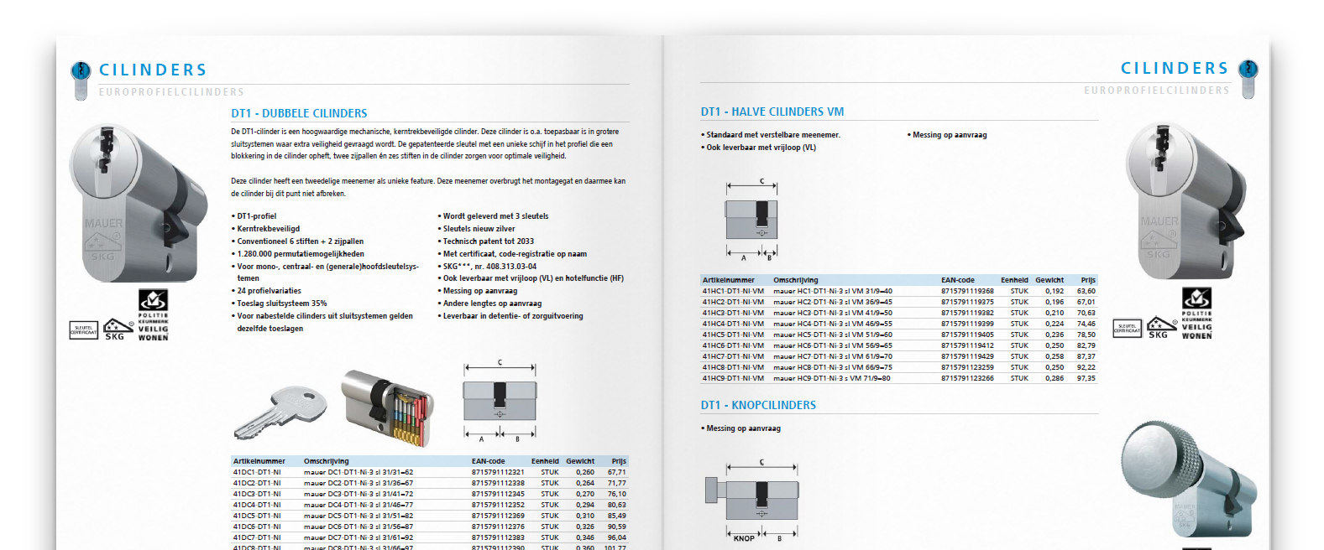Image resolution: width=1324 pixels, height=550 pixels.
Task: Select article number 41DC7-DT1-NI
Action: [257, 537]
